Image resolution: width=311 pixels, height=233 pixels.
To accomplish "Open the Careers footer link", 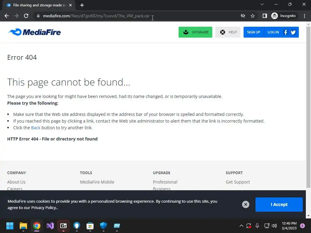I will pyautogui.click(x=15, y=189).
